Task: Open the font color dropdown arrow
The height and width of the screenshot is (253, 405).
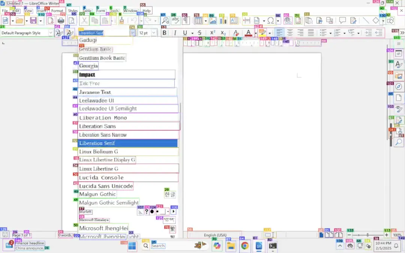Action: 256,33
